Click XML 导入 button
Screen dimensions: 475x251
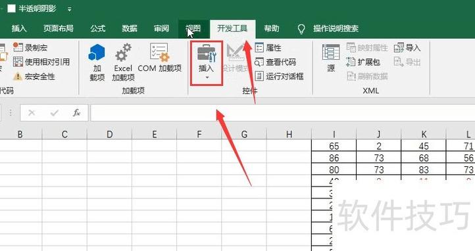pos(407,47)
